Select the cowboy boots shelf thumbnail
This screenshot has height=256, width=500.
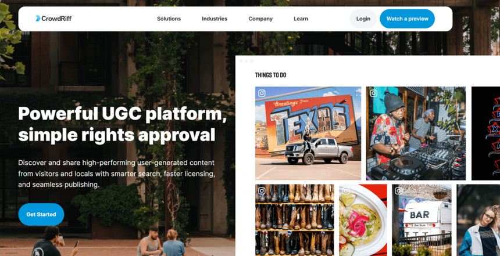[x=295, y=220]
